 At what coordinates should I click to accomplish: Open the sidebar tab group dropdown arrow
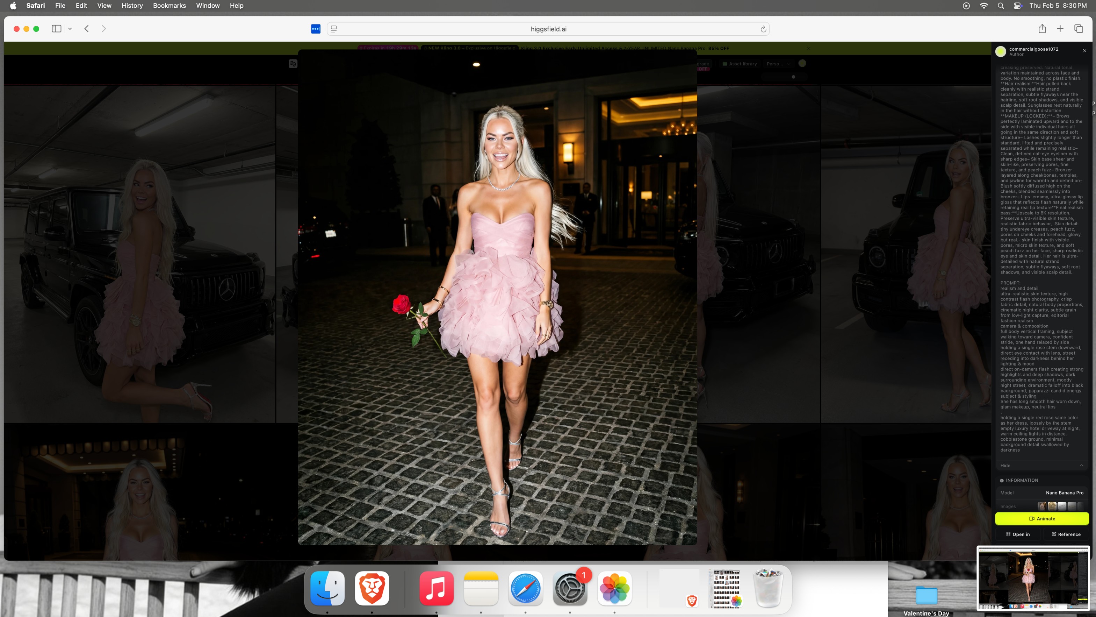coord(70,29)
